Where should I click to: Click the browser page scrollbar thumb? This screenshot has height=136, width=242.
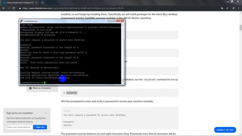tap(240, 28)
